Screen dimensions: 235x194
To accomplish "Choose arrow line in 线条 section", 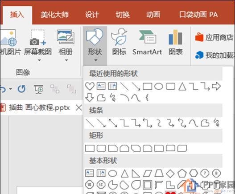I will coord(101,123).
